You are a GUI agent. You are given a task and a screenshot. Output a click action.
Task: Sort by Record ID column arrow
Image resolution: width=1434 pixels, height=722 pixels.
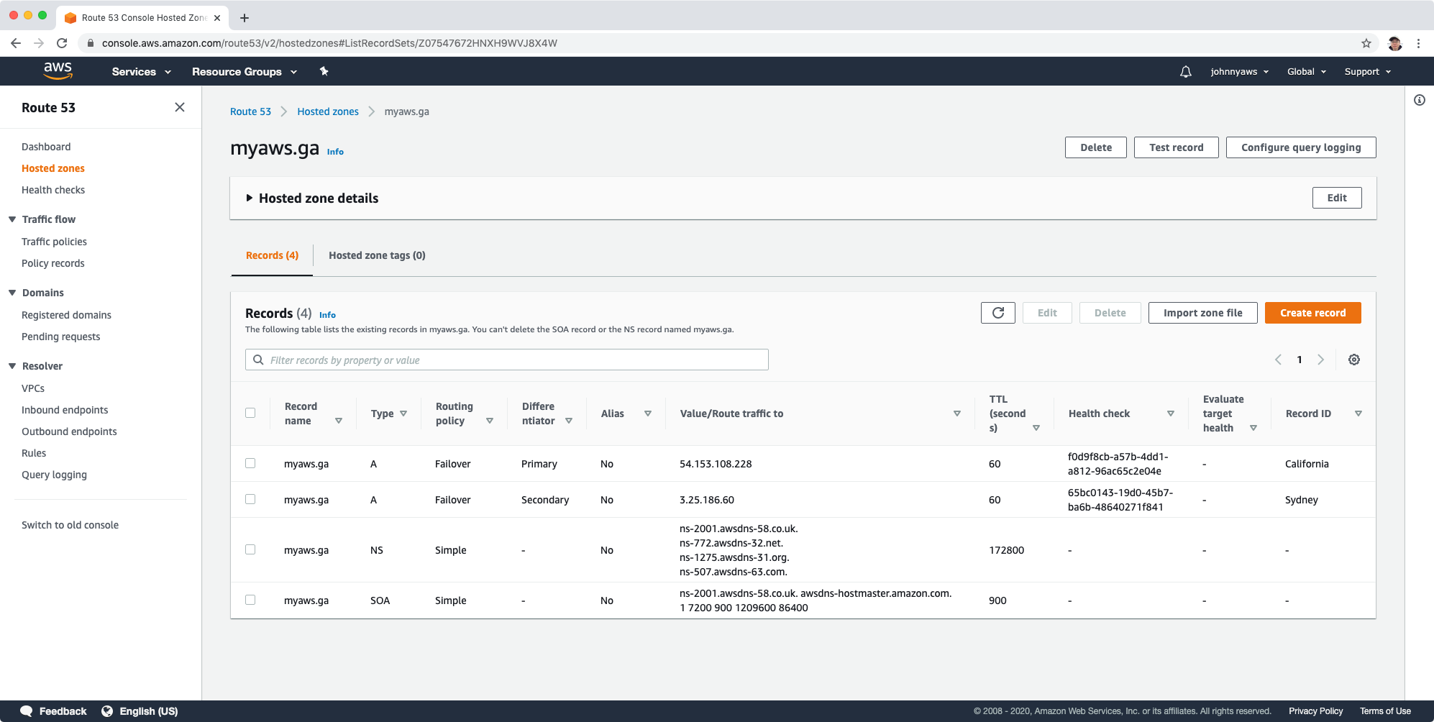click(1358, 413)
